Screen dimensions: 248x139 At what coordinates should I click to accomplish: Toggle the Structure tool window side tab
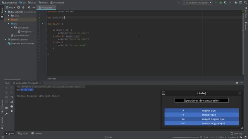click(x=2, y=106)
